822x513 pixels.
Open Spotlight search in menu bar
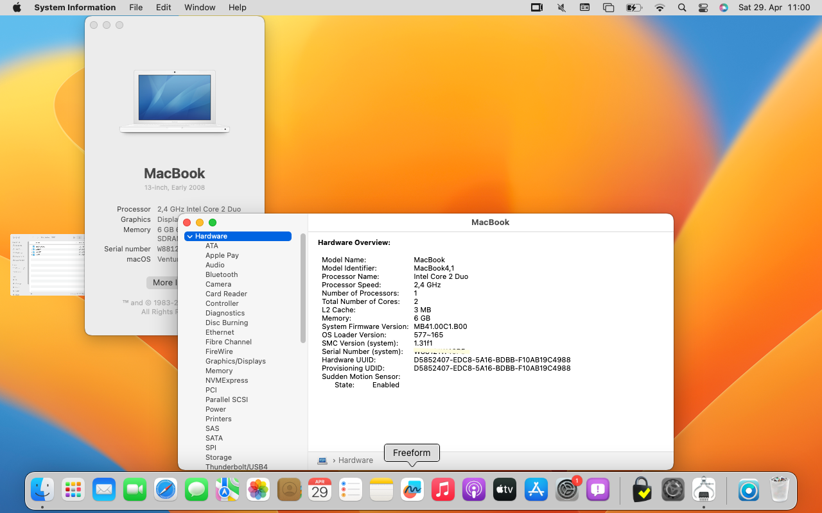(x=682, y=8)
